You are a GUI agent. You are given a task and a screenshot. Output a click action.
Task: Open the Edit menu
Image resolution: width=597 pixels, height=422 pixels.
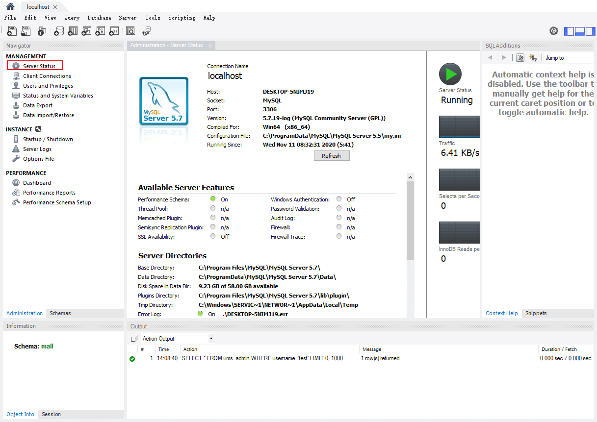30,18
